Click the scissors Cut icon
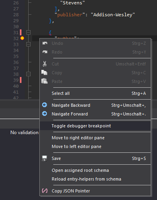157x200 pixels. coord(45,64)
